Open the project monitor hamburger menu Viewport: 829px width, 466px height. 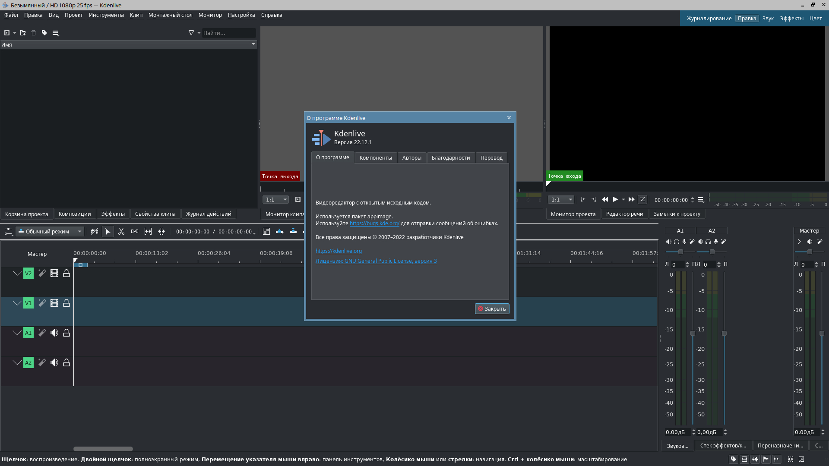pyautogui.click(x=701, y=199)
